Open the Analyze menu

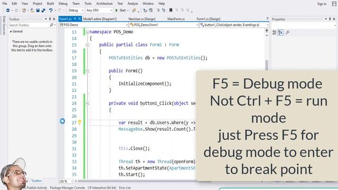[133, 4]
